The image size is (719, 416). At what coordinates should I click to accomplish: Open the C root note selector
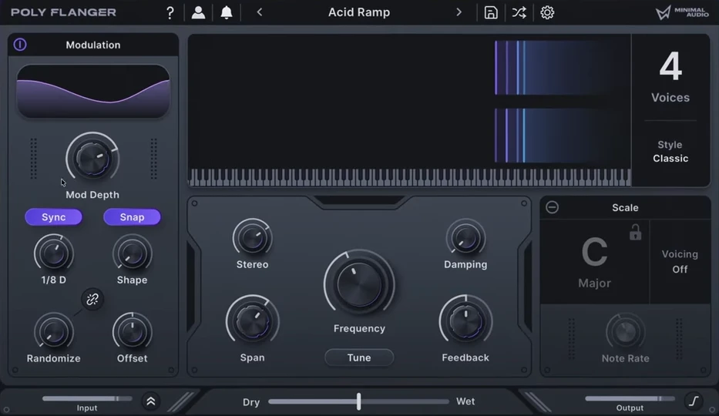[x=594, y=252]
